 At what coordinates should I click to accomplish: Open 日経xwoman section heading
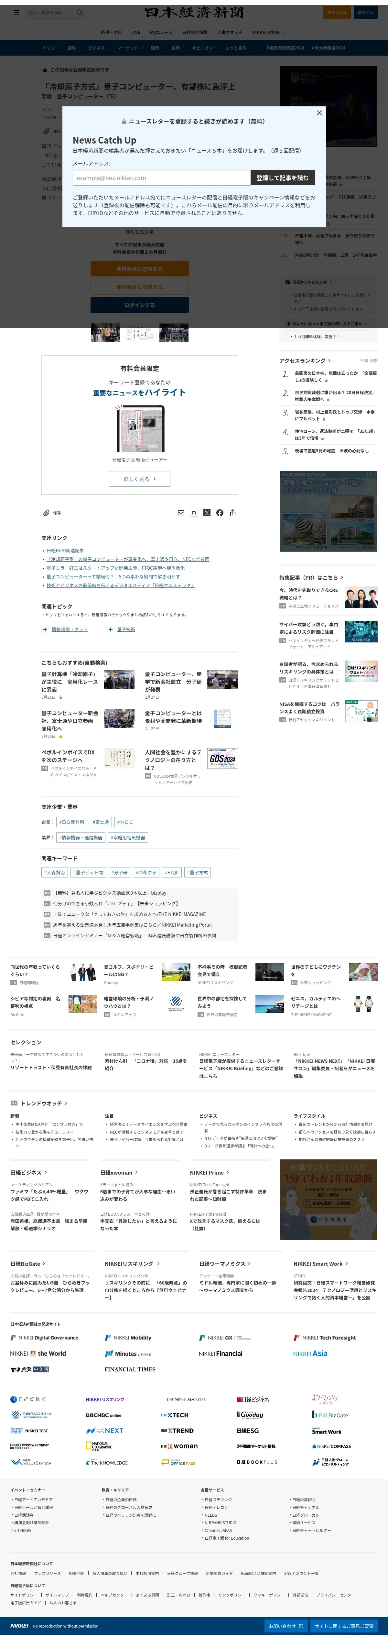pos(119,1172)
